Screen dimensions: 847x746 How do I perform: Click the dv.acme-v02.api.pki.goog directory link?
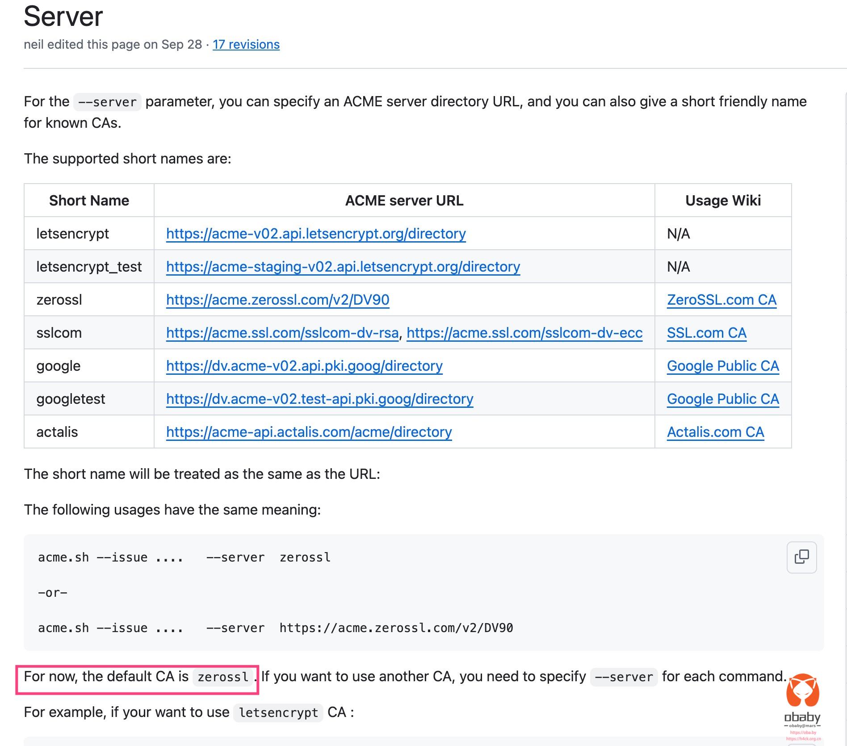[x=304, y=366]
